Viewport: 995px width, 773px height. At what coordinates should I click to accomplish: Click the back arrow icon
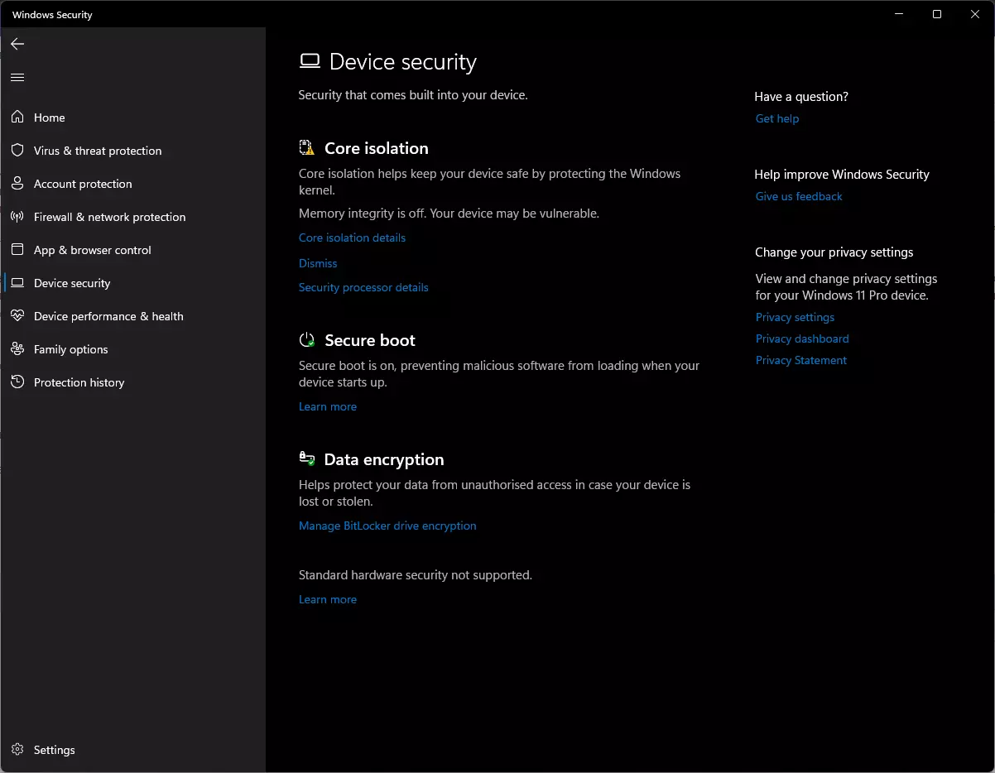point(17,44)
